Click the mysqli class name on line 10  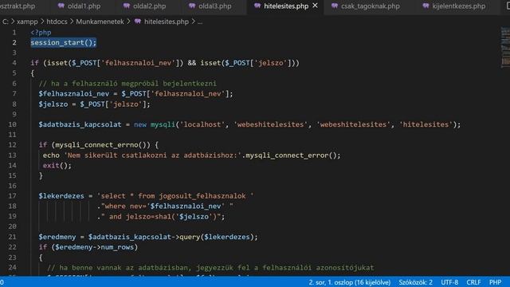pos(163,124)
